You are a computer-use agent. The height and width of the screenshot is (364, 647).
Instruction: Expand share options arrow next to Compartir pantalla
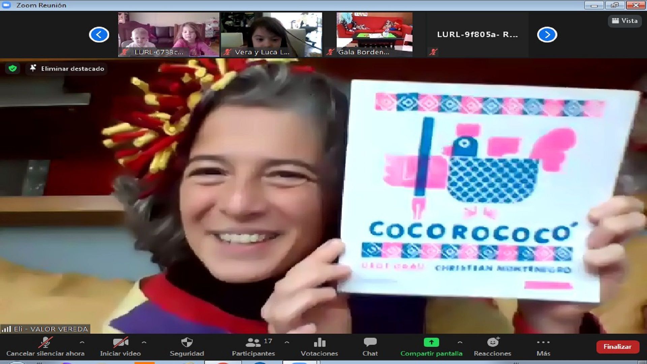[x=460, y=342]
